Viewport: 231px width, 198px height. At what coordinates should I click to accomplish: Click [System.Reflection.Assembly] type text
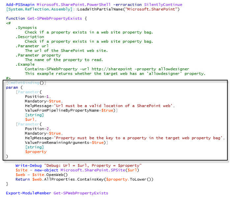[x=39, y=10]
